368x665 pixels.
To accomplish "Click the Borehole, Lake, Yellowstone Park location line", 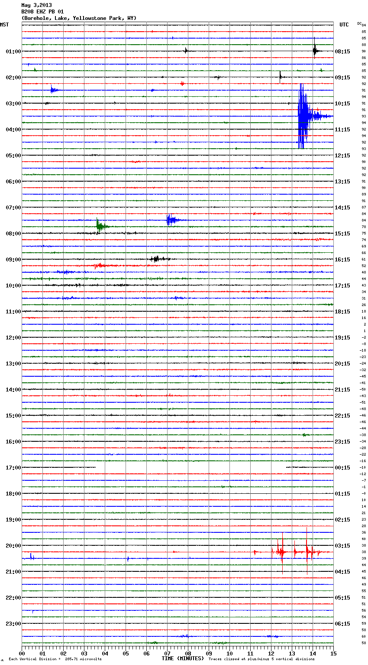I will point(79,18).
